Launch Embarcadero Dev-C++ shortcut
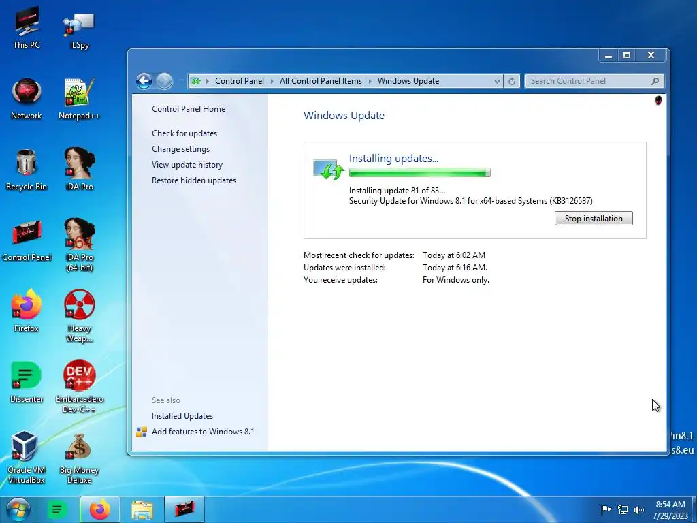Image resolution: width=697 pixels, height=523 pixels. [x=79, y=386]
